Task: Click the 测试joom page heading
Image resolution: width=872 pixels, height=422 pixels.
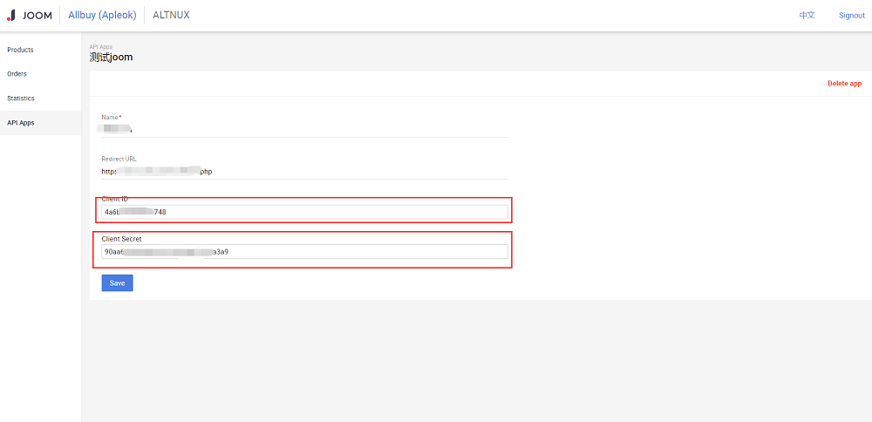Action: 111,58
